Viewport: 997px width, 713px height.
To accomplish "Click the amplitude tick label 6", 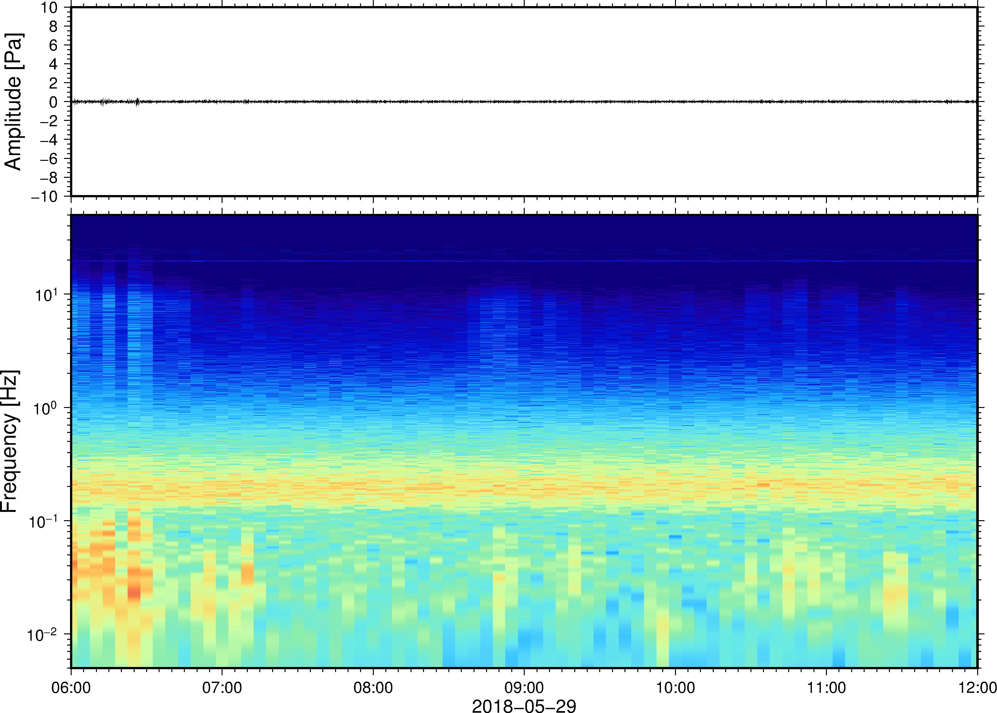I will 54,45.
